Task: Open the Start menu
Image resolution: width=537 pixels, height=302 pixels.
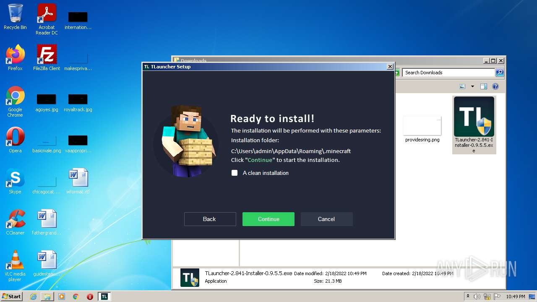Action: pyautogui.click(x=12, y=296)
